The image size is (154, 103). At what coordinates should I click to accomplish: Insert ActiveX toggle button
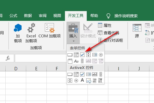pyautogui.click(x=94, y=81)
